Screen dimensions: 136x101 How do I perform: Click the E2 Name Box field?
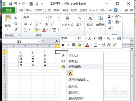tap(19, 41)
